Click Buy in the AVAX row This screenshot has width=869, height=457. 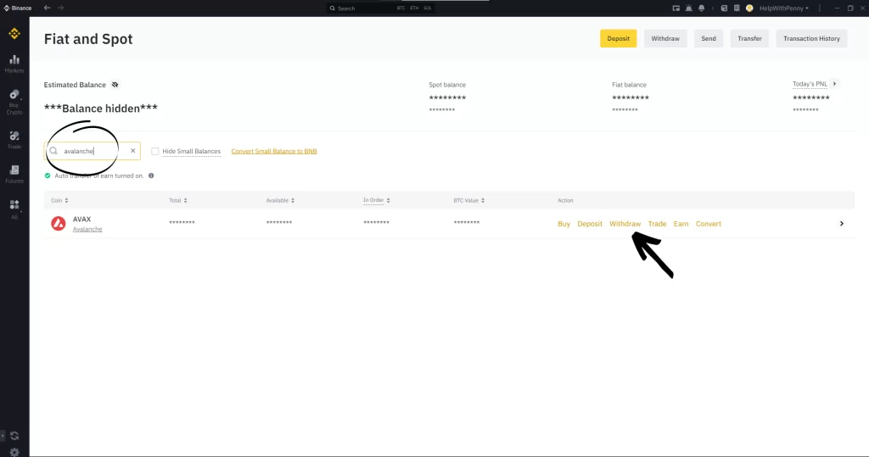[x=563, y=224]
